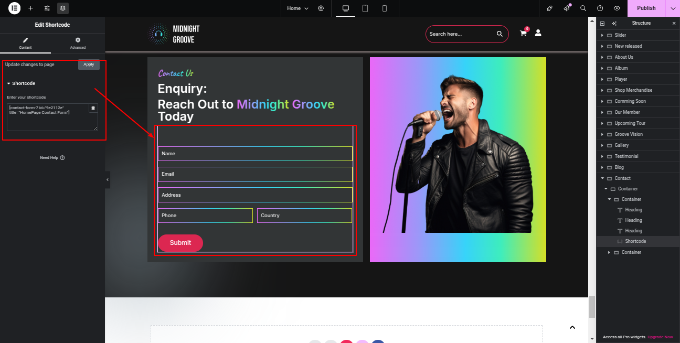Image resolution: width=680 pixels, height=343 pixels.
Task: Close the Structure panel
Action: tap(674, 23)
